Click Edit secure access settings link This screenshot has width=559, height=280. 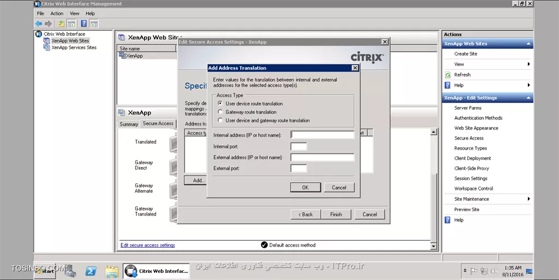coord(147,245)
